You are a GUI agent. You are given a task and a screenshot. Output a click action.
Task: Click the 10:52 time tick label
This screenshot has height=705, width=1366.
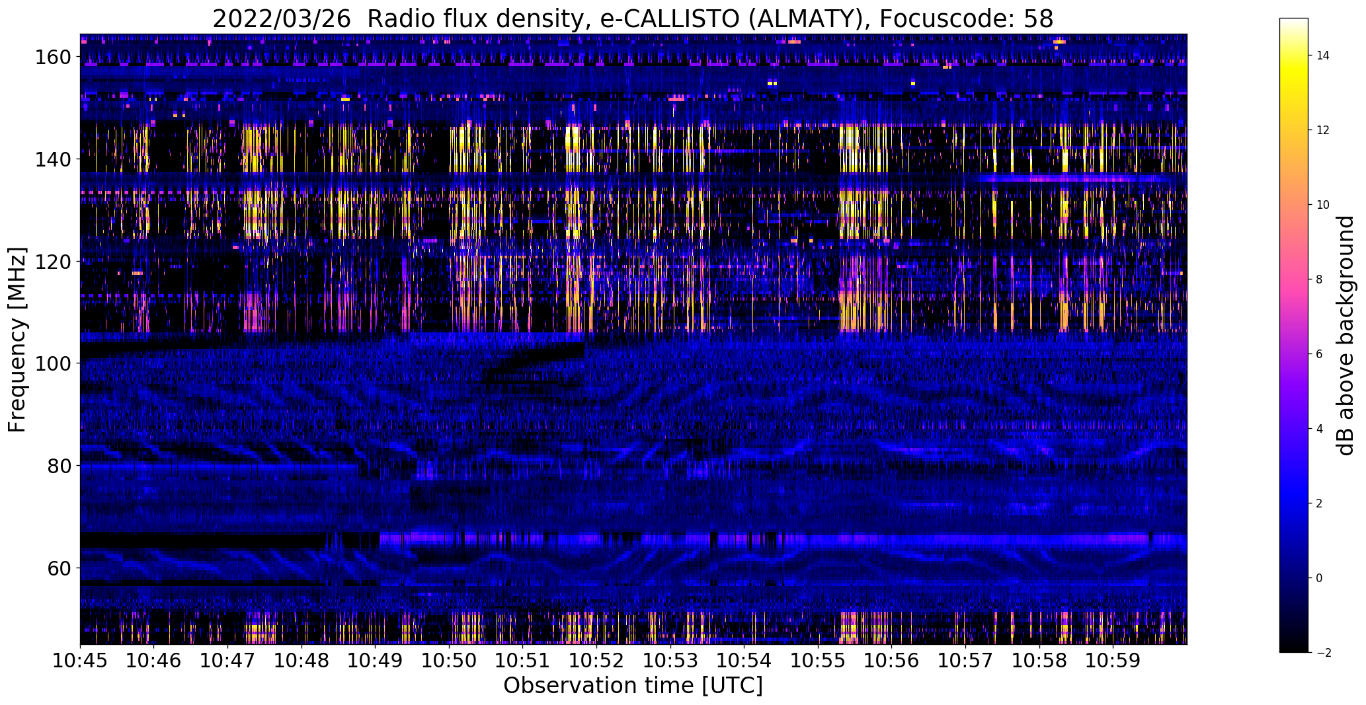pyautogui.click(x=597, y=659)
